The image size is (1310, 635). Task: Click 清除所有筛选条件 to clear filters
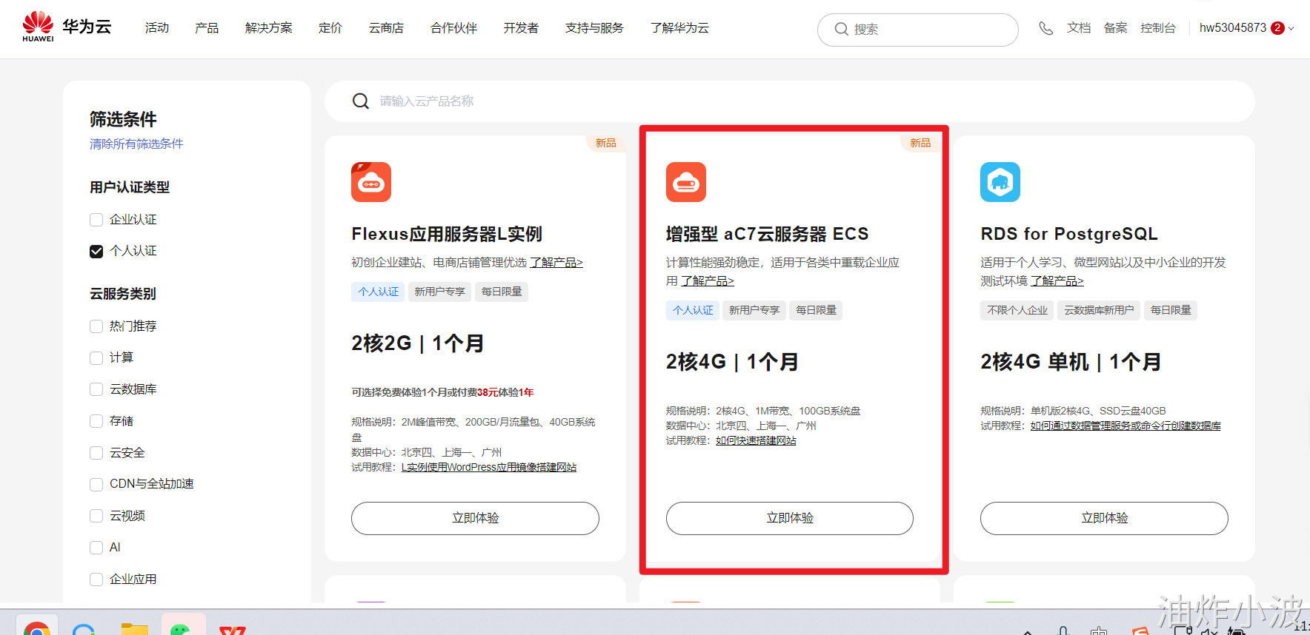[136, 144]
